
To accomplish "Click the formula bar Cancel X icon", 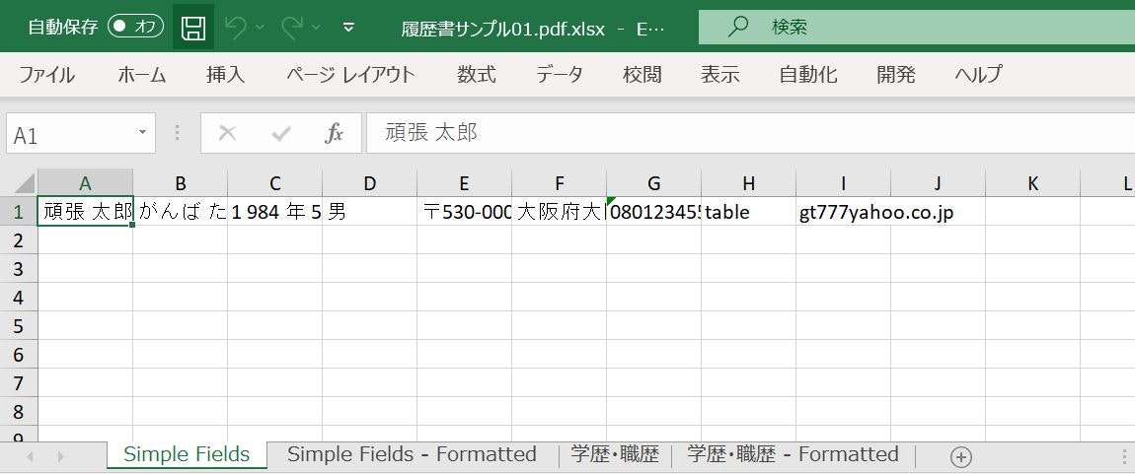I will click(x=227, y=134).
